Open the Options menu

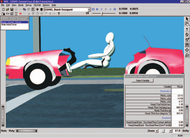pyautogui.click(x=46, y=5)
